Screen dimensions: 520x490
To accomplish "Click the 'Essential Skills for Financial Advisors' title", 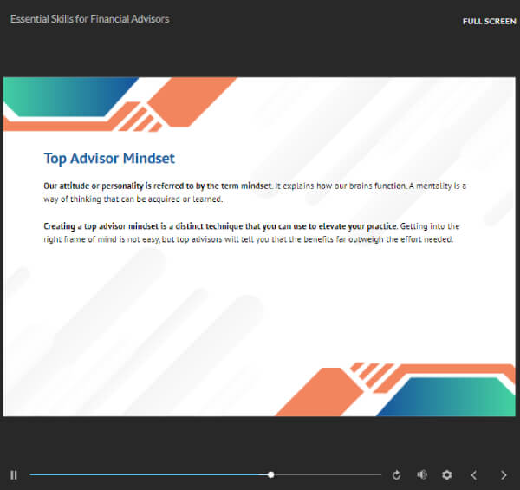I will [x=90, y=19].
